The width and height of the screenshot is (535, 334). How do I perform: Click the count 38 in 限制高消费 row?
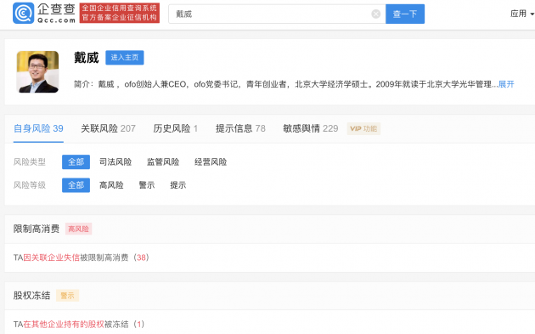point(141,258)
